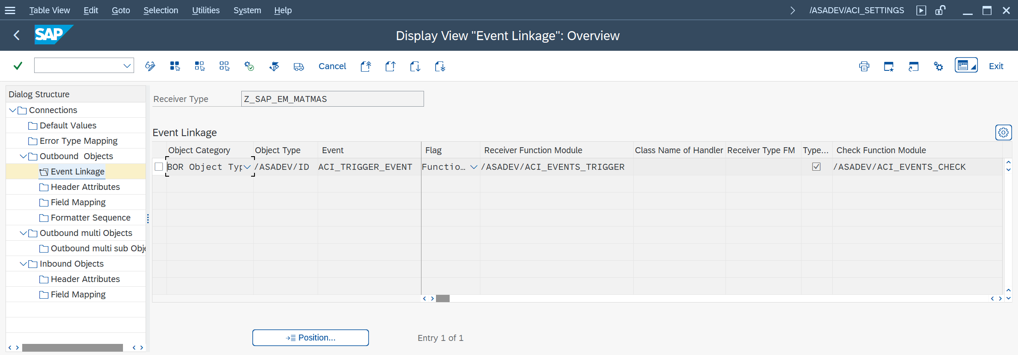The width and height of the screenshot is (1018, 355).
Task: Click the Dialog Structure horizontal scrollbar thumb
Action: click(73, 348)
